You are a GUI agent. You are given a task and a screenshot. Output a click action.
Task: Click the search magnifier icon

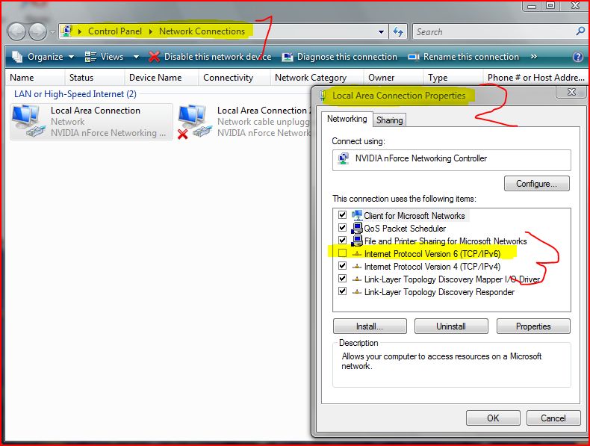[x=580, y=31]
